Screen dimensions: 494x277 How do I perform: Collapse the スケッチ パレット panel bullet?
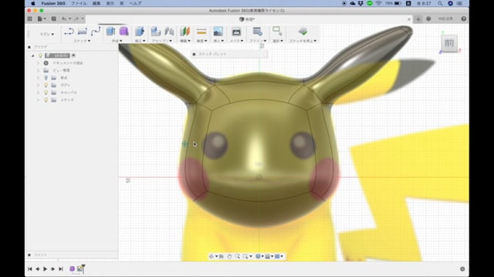pos(194,55)
